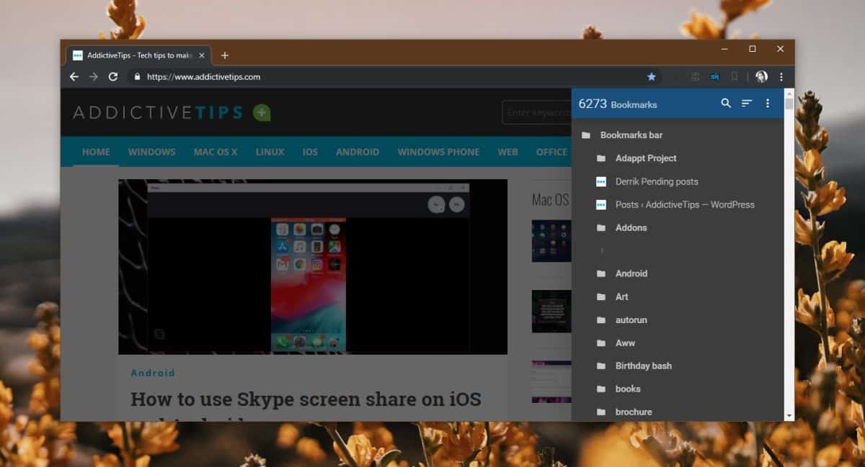Search bookmarks with the magnifier icon
865x467 pixels.
[726, 104]
